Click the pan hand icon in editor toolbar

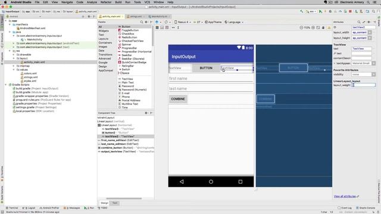coord(323,28)
